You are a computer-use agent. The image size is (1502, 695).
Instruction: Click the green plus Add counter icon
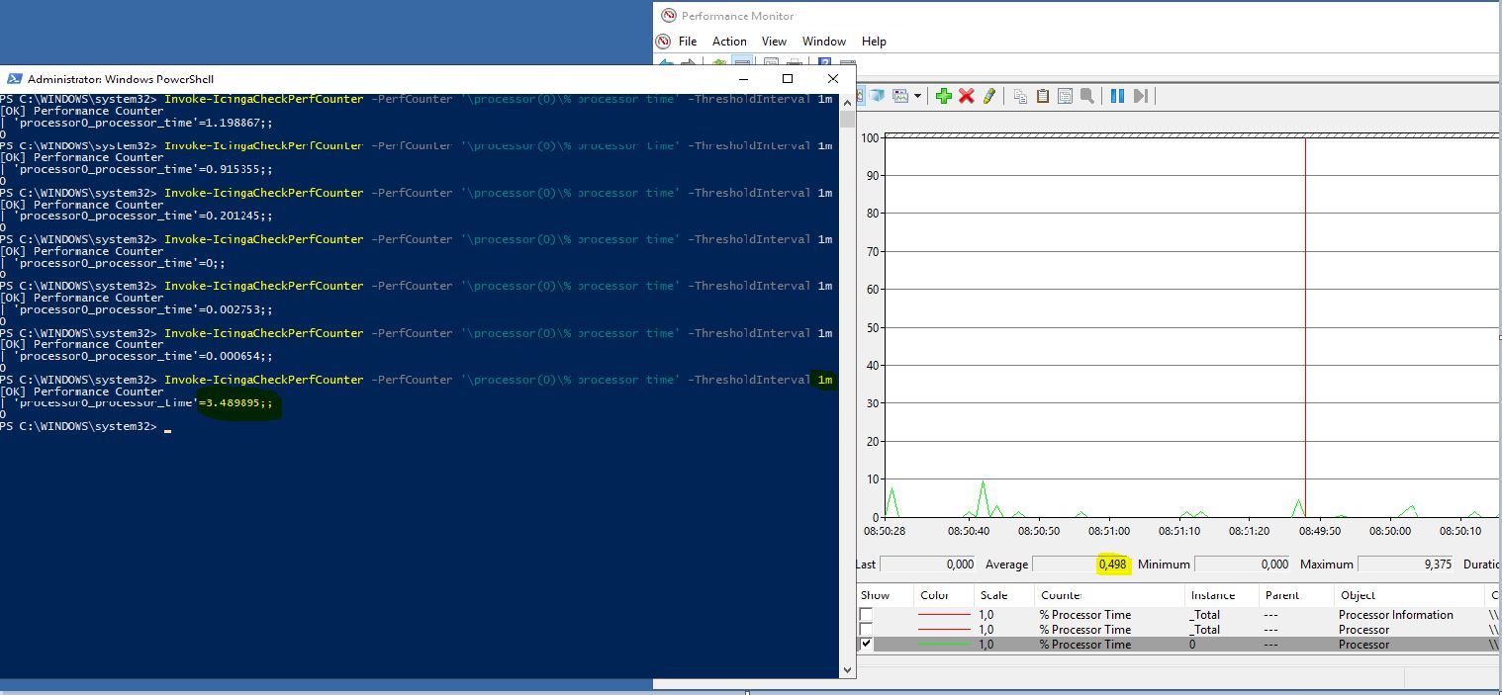pos(943,96)
